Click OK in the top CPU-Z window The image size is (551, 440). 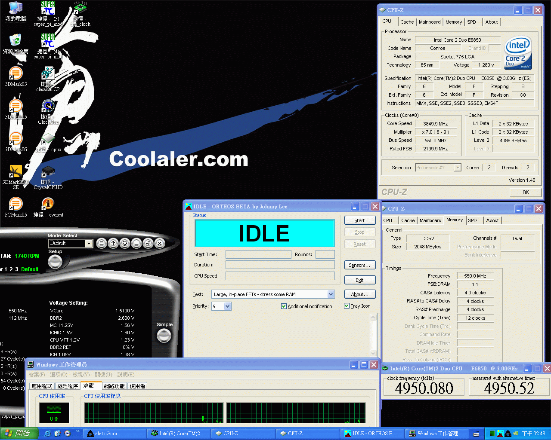click(526, 192)
